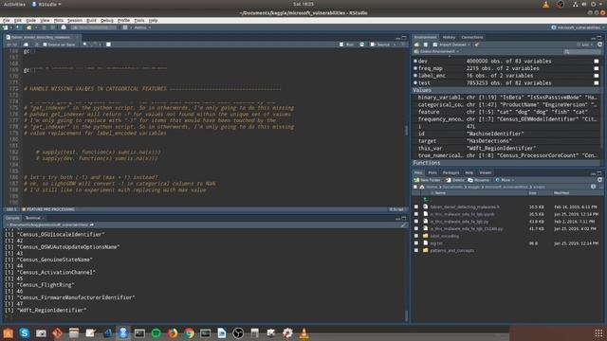This screenshot has height=341, width=607.
Task: Go to home directory icon in Files path
Action: click(x=422, y=188)
